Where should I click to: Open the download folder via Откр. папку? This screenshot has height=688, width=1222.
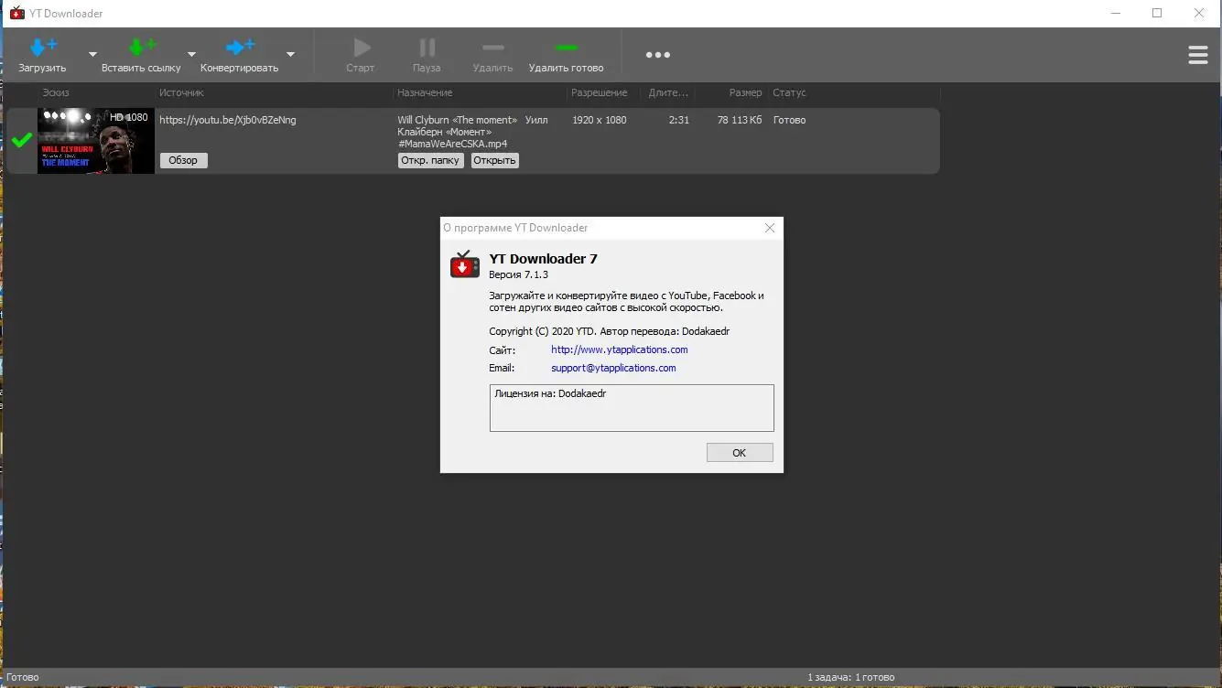(x=430, y=160)
